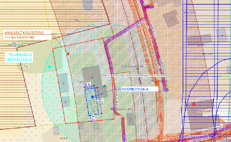The width and height of the screenshot is (231, 142).
Task: Click the cyan dot marker of the well maintenance area
Action: point(50,67)
